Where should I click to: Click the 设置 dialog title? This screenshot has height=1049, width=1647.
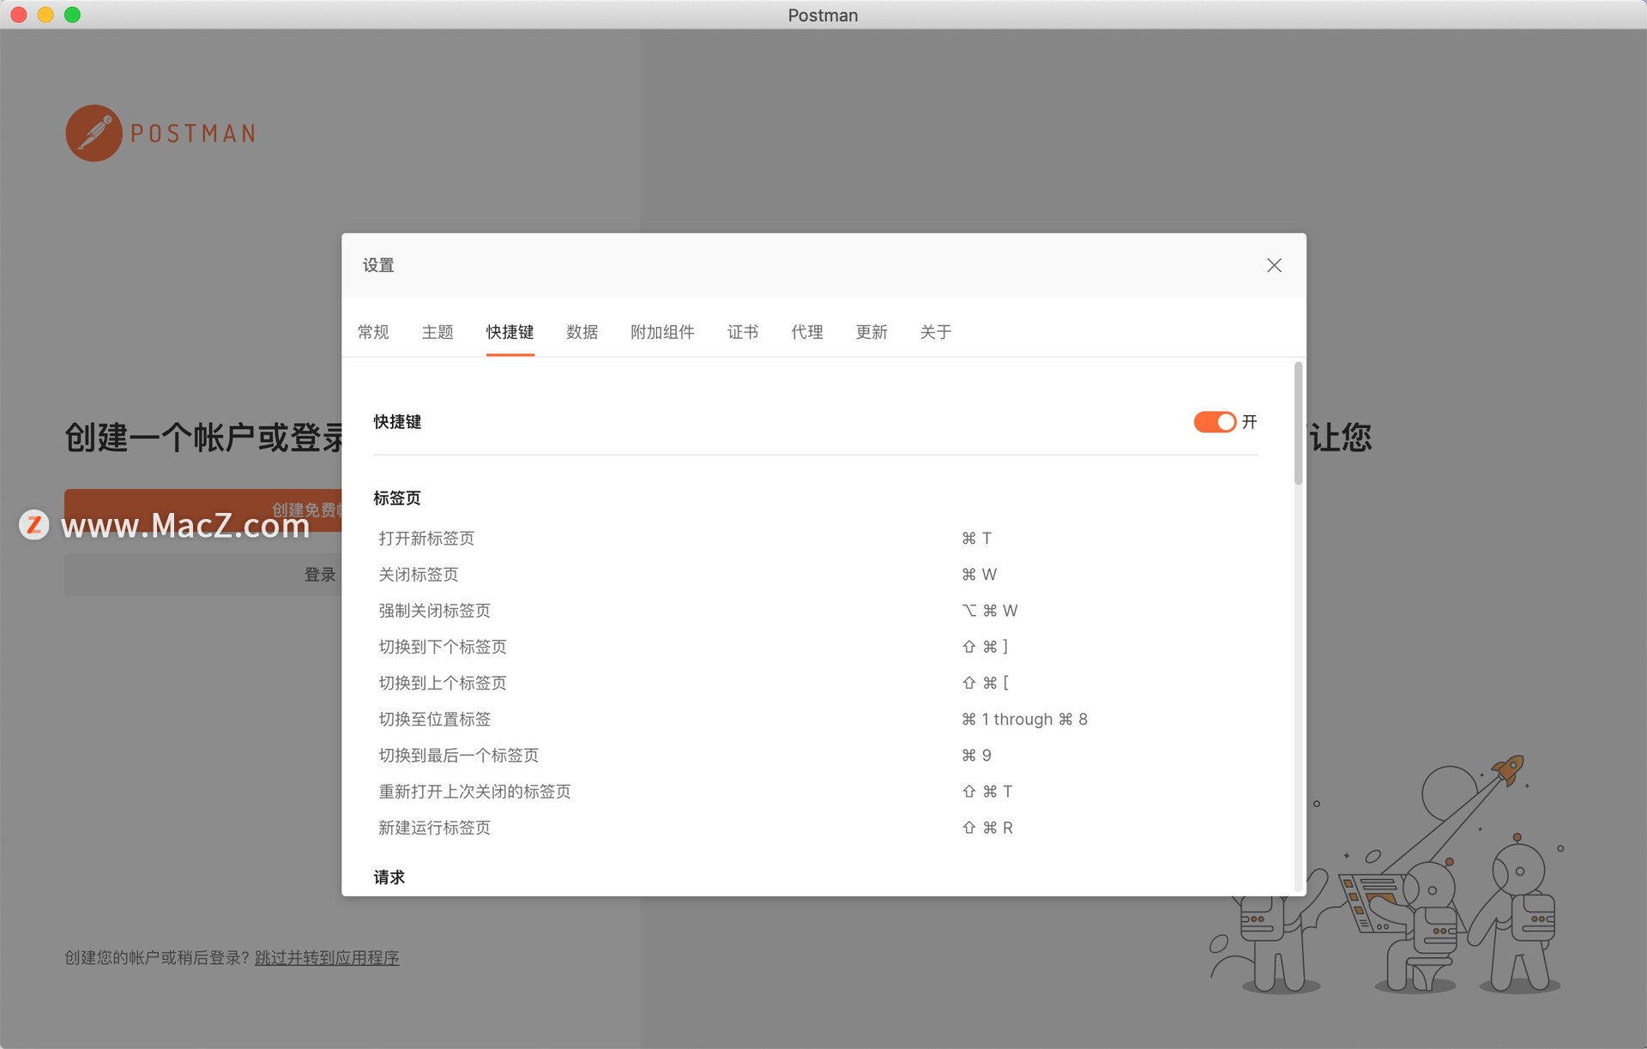[x=378, y=266]
